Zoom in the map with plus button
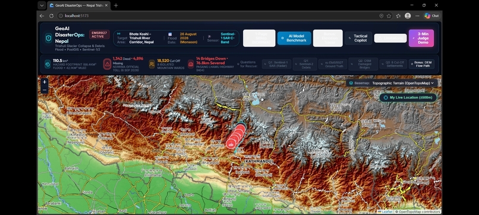Screen dimensions: 479x215 pos(45,82)
